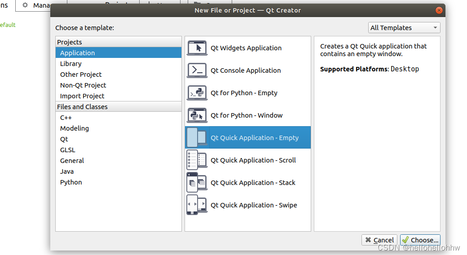Select Other Project category
The image size is (467, 255).
point(119,74)
